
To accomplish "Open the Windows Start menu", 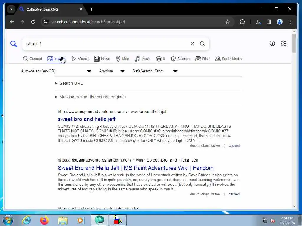I will [8, 220].
